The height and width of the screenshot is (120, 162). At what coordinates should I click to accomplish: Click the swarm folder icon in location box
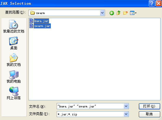[32, 13]
